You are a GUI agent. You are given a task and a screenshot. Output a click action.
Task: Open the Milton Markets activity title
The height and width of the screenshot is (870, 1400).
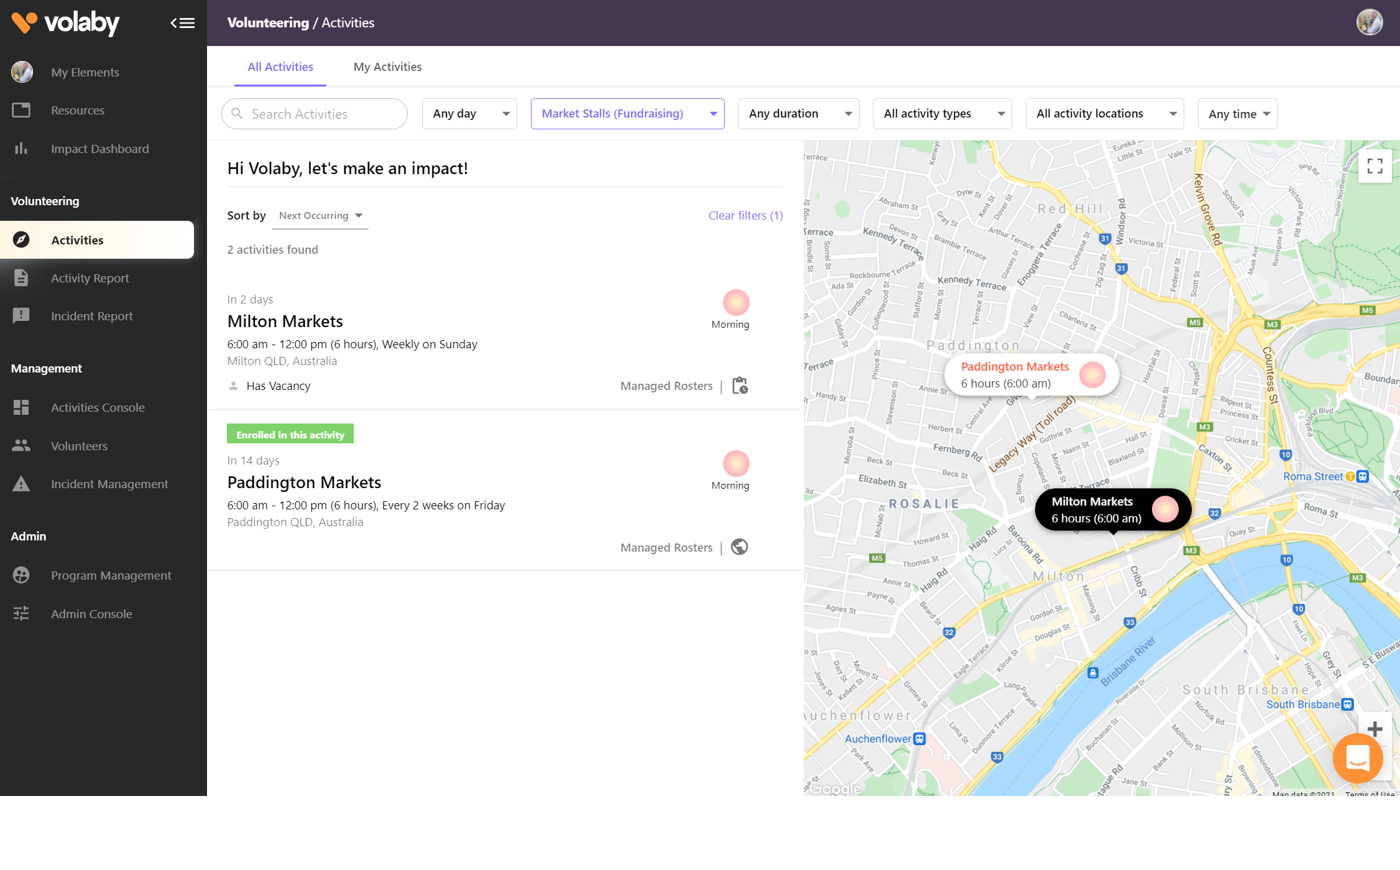click(x=285, y=321)
